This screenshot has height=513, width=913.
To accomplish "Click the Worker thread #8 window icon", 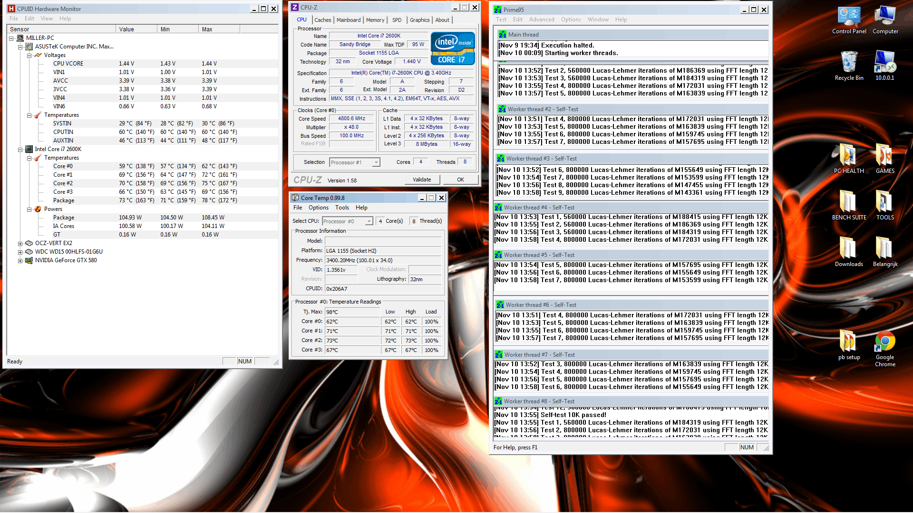I will click(x=498, y=401).
